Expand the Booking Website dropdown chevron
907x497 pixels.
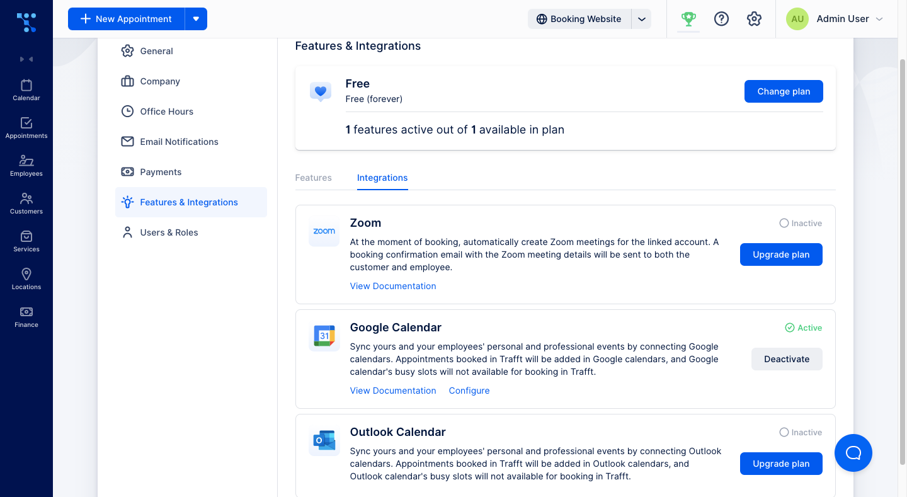pyautogui.click(x=642, y=19)
